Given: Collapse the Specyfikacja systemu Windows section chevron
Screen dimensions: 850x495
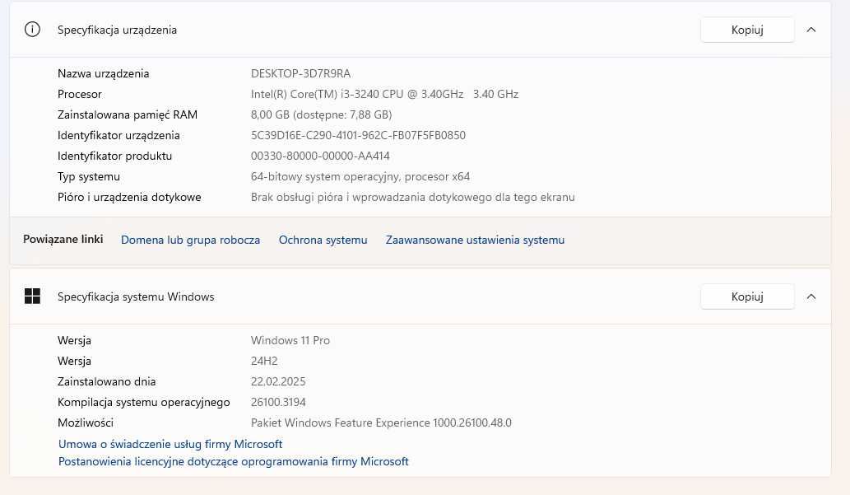Looking at the screenshot, I should point(811,297).
